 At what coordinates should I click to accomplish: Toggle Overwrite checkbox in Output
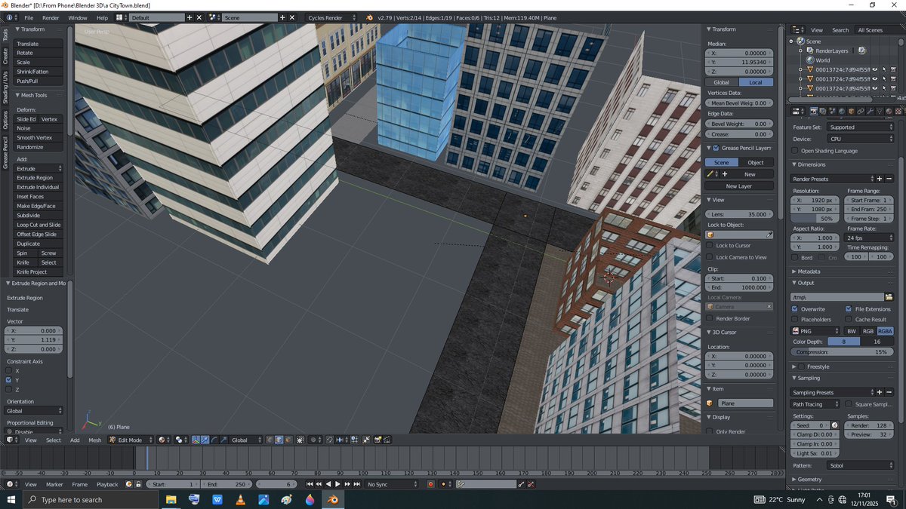[794, 309]
